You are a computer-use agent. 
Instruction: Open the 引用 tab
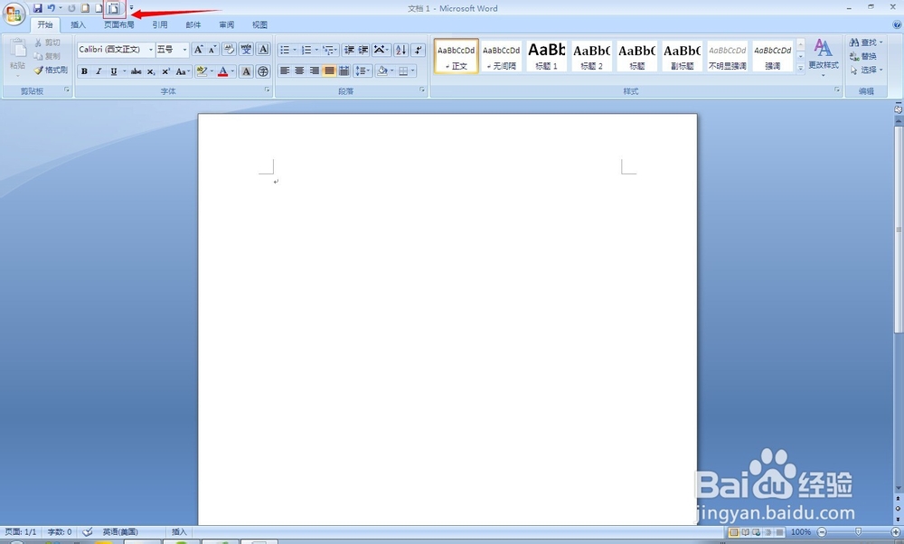[160, 24]
